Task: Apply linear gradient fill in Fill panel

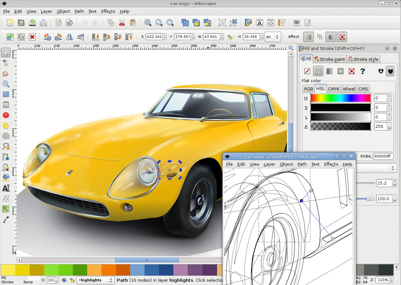Action: 329,71
